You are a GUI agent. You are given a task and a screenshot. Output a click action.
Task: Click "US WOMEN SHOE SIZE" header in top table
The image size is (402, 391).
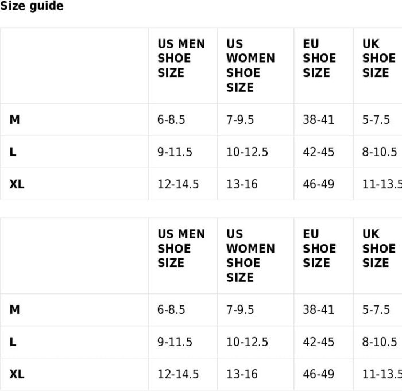click(250, 65)
